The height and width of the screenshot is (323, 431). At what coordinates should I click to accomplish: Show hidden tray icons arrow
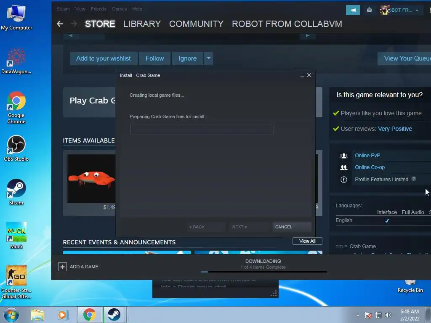(x=358, y=315)
